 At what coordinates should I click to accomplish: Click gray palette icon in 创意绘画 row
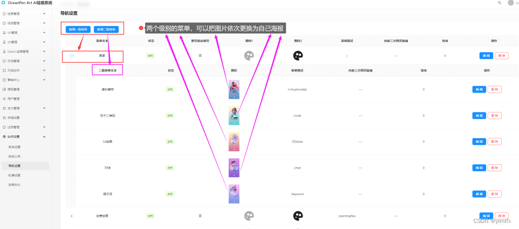point(249,216)
